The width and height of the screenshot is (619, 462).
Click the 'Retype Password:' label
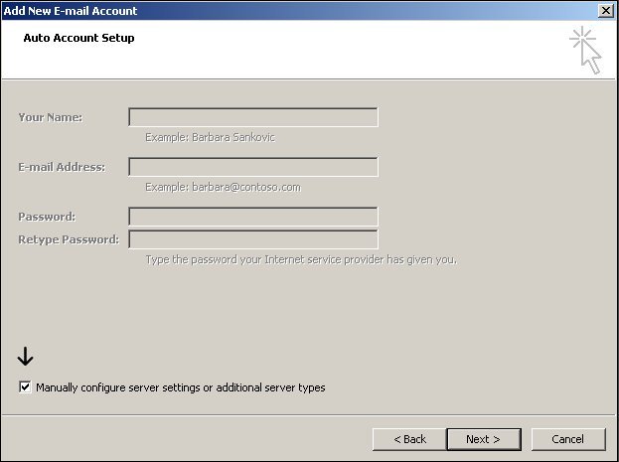coord(69,239)
